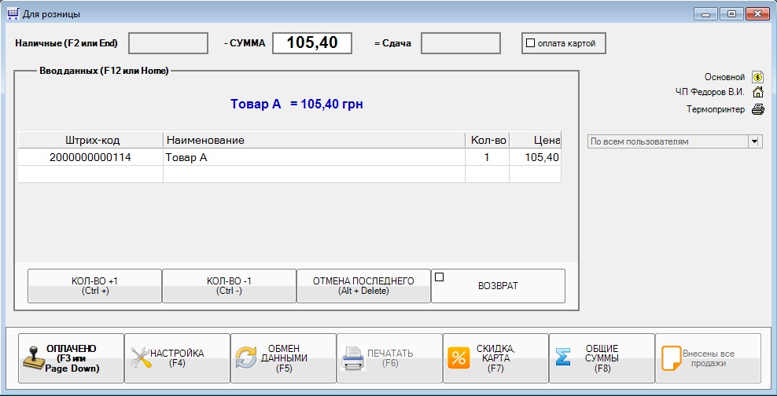The height and width of the screenshot is (396, 777).
Task: Click ОТМЕНА ПОСЛЕДНЕГО button
Action: 363,286
